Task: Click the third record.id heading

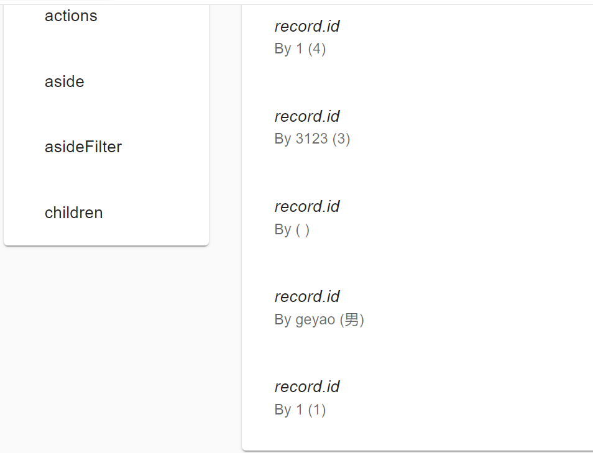Action: click(307, 206)
